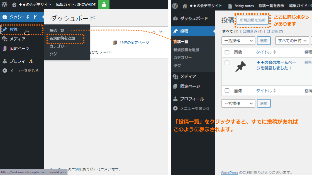Tick the select-all checkbox in table header

tap(227, 52)
